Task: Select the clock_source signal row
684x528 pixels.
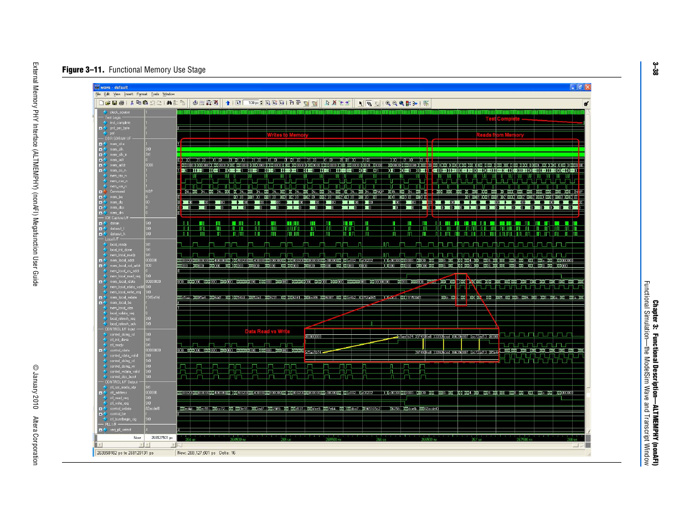Action: (x=120, y=112)
